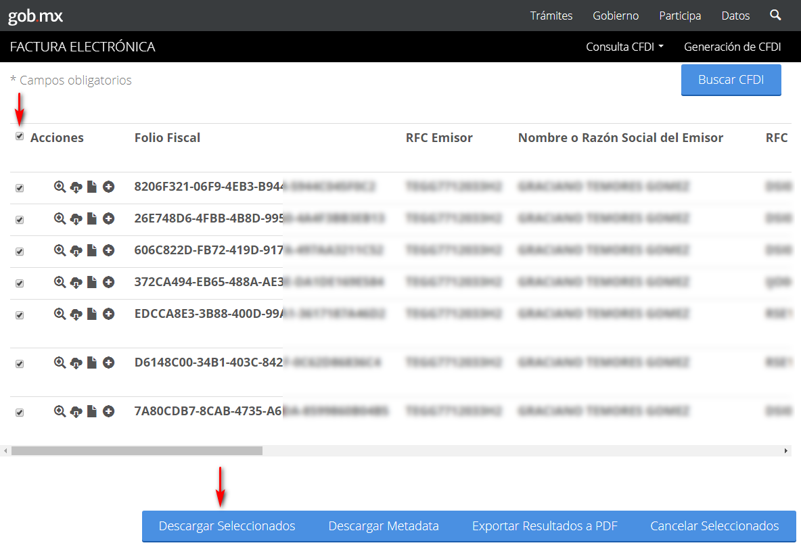801x560 pixels.
Task: View details icon for folio 8206F321 row
Action: click(x=60, y=187)
